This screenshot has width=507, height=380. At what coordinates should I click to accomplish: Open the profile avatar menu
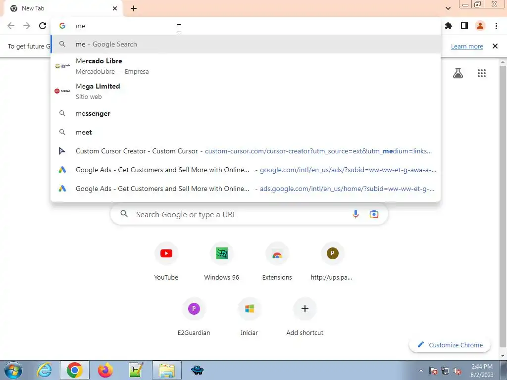click(x=480, y=26)
